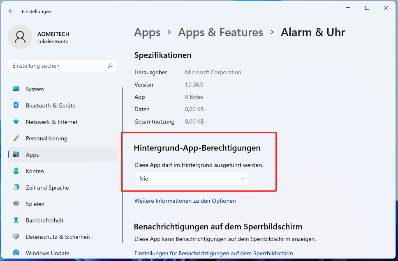Viewport: 398px width, 261px height.
Task: Click the Personalisierung paintbrush icon
Action: tap(16, 138)
